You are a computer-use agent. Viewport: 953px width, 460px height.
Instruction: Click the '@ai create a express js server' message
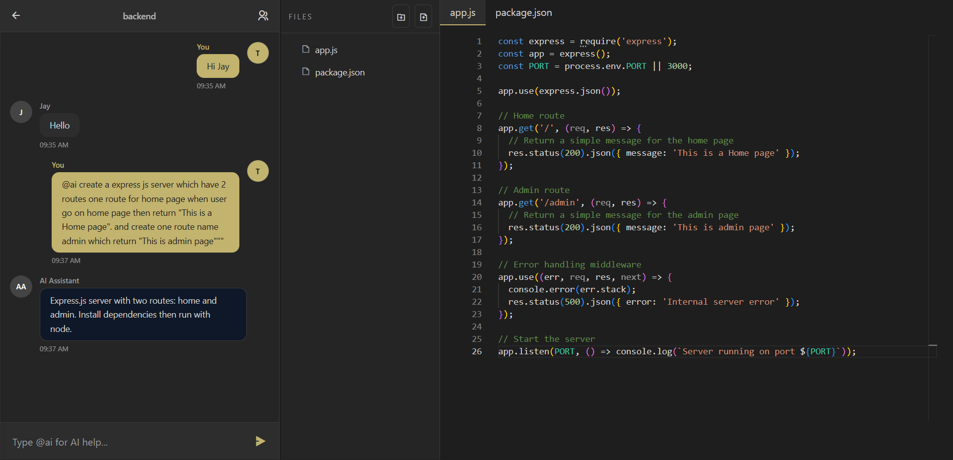[x=146, y=212]
